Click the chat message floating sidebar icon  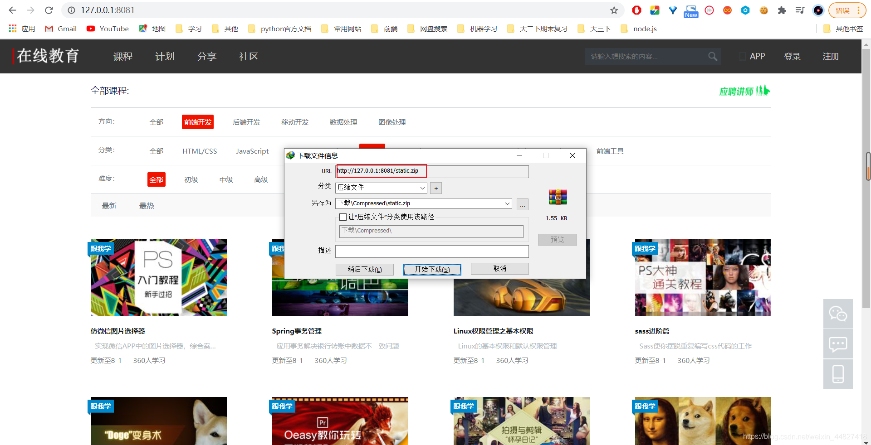coord(838,344)
